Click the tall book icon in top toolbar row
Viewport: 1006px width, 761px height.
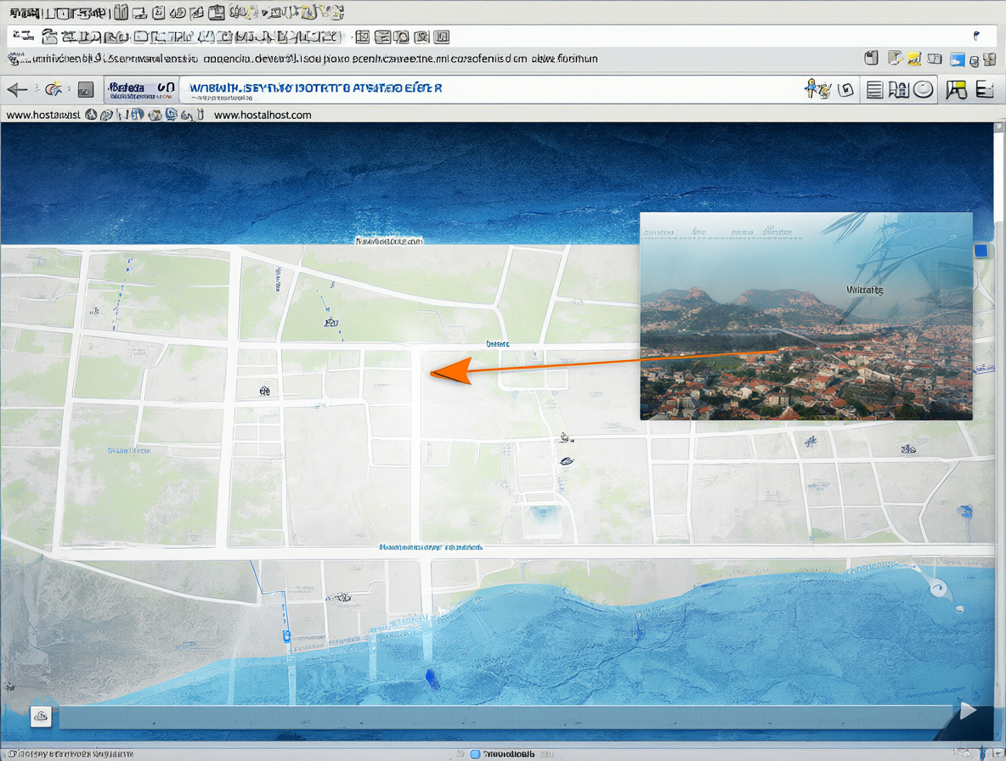point(121,12)
